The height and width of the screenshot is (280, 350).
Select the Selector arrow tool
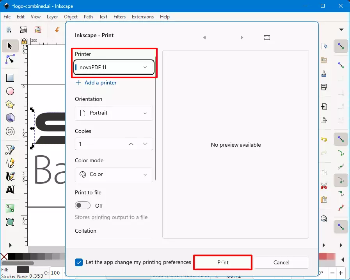coord(10,46)
